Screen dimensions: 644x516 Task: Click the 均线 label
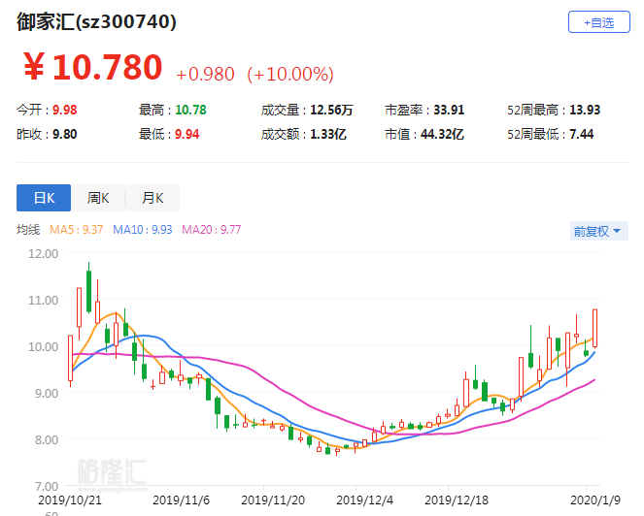tap(28, 230)
